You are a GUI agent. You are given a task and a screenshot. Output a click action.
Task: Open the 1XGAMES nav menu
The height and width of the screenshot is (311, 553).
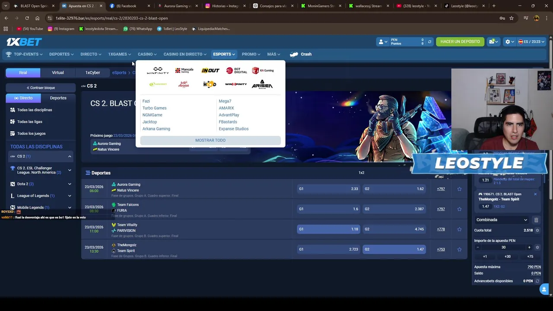click(120, 54)
